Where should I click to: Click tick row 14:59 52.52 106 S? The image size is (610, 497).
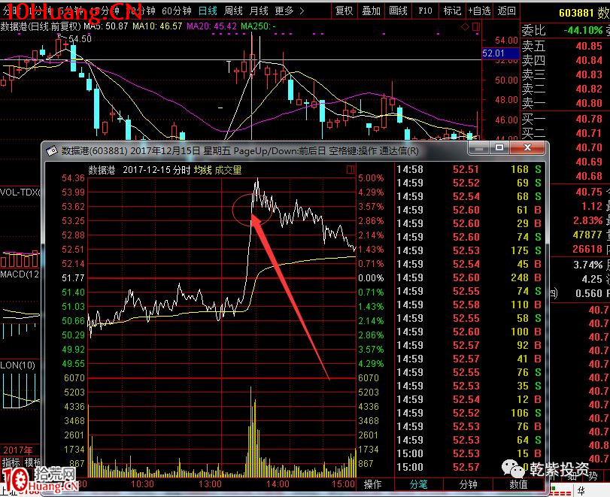click(x=469, y=413)
